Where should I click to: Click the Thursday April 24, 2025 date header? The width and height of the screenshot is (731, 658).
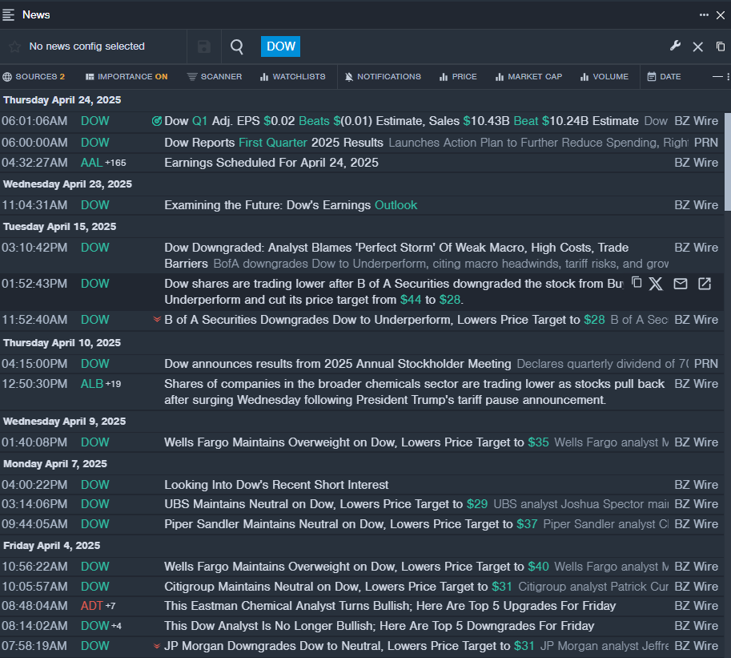(x=62, y=100)
